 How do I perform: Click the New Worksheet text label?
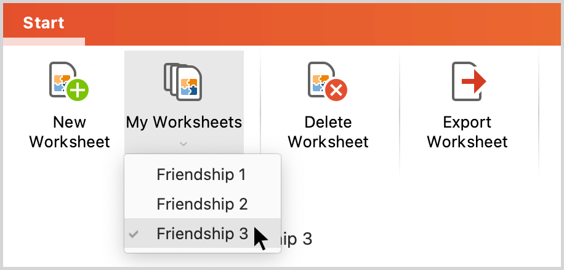[x=70, y=132]
